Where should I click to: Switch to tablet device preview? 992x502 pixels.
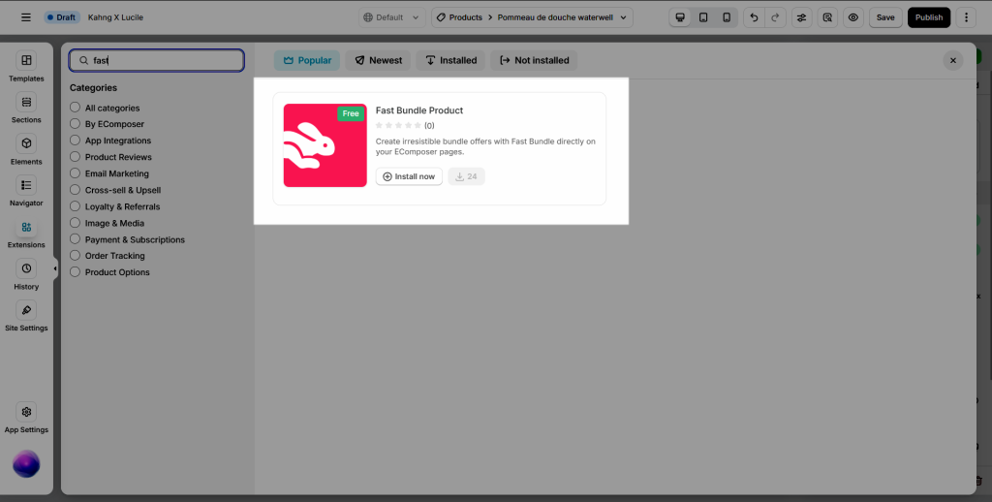tap(703, 17)
